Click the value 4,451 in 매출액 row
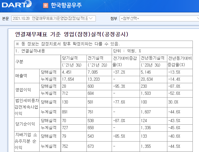The height and width of the screenshot is (152, 199). [x=73, y=72]
